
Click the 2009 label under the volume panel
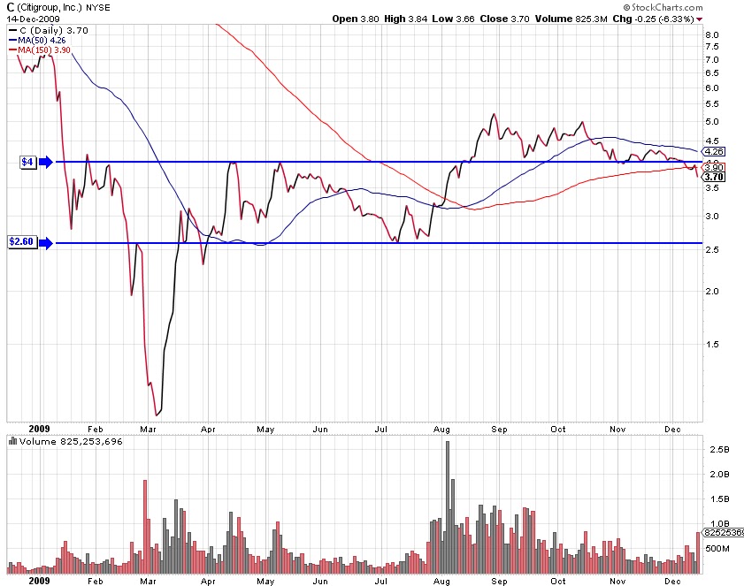[40, 581]
